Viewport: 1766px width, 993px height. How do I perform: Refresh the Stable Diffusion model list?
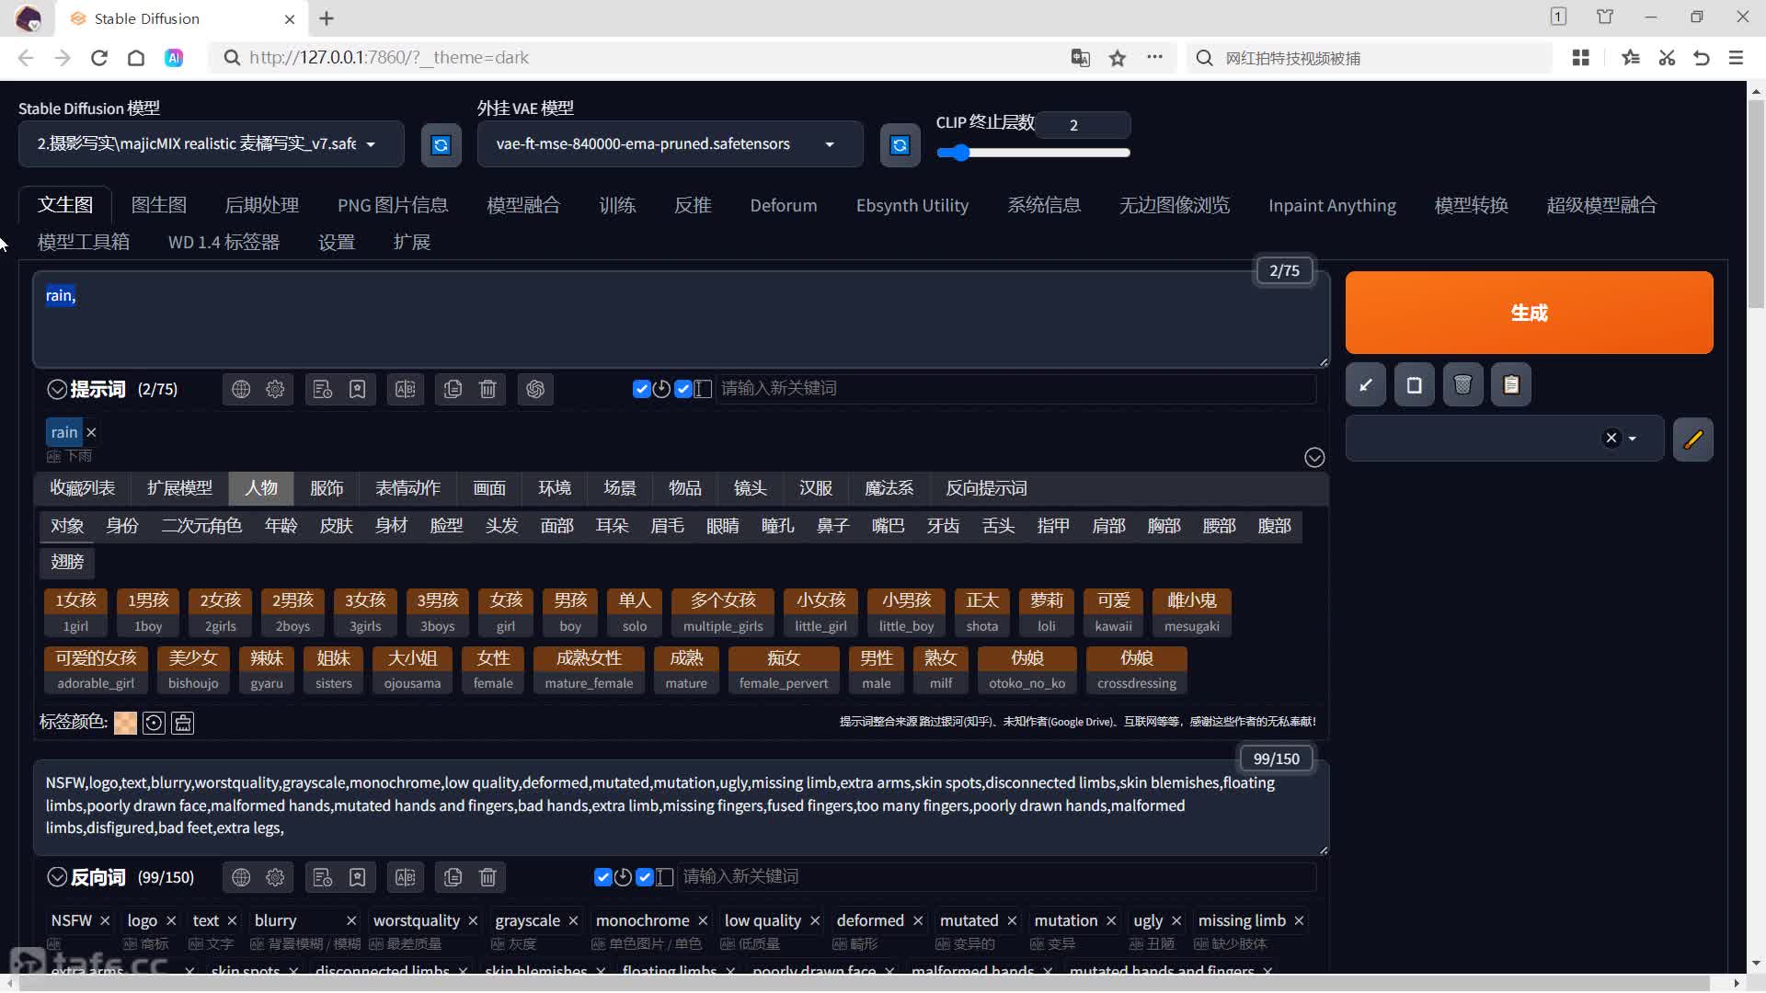[x=441, y=145]
